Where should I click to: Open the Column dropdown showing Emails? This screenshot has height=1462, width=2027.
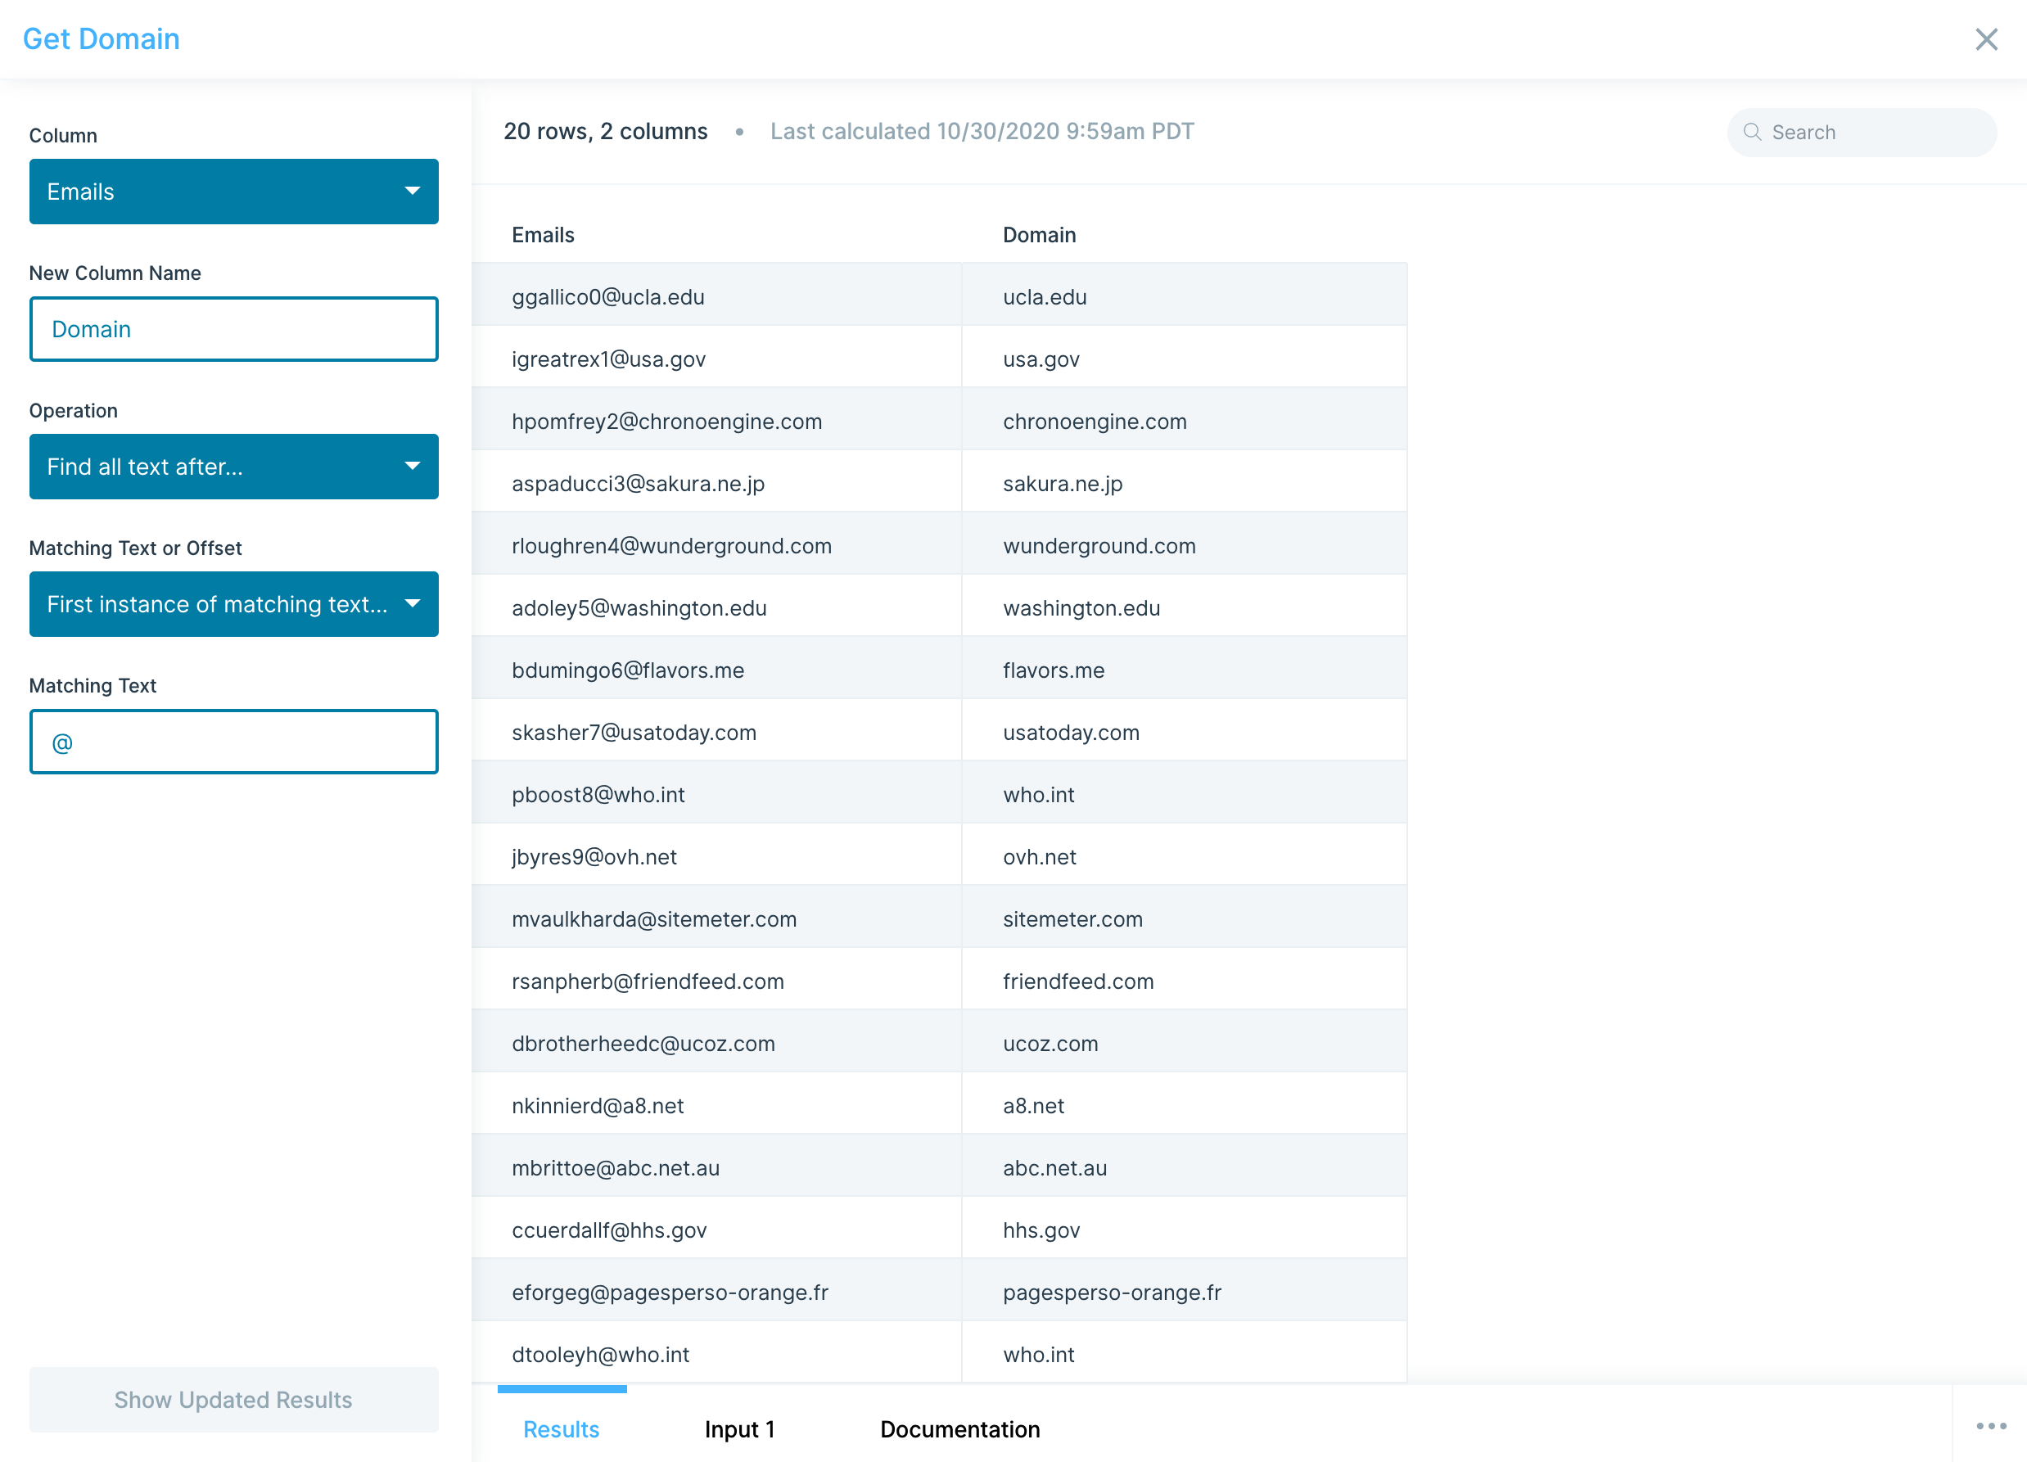[x=234, y=192]
